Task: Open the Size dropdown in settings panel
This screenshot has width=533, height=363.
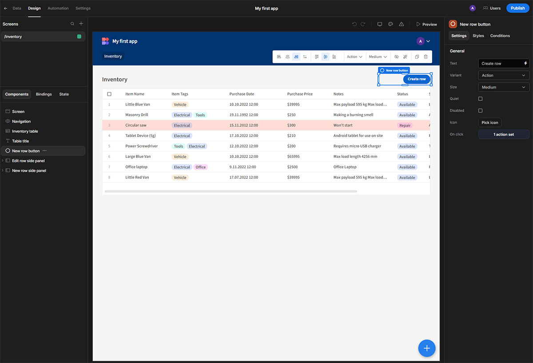Action: [504, 87]
